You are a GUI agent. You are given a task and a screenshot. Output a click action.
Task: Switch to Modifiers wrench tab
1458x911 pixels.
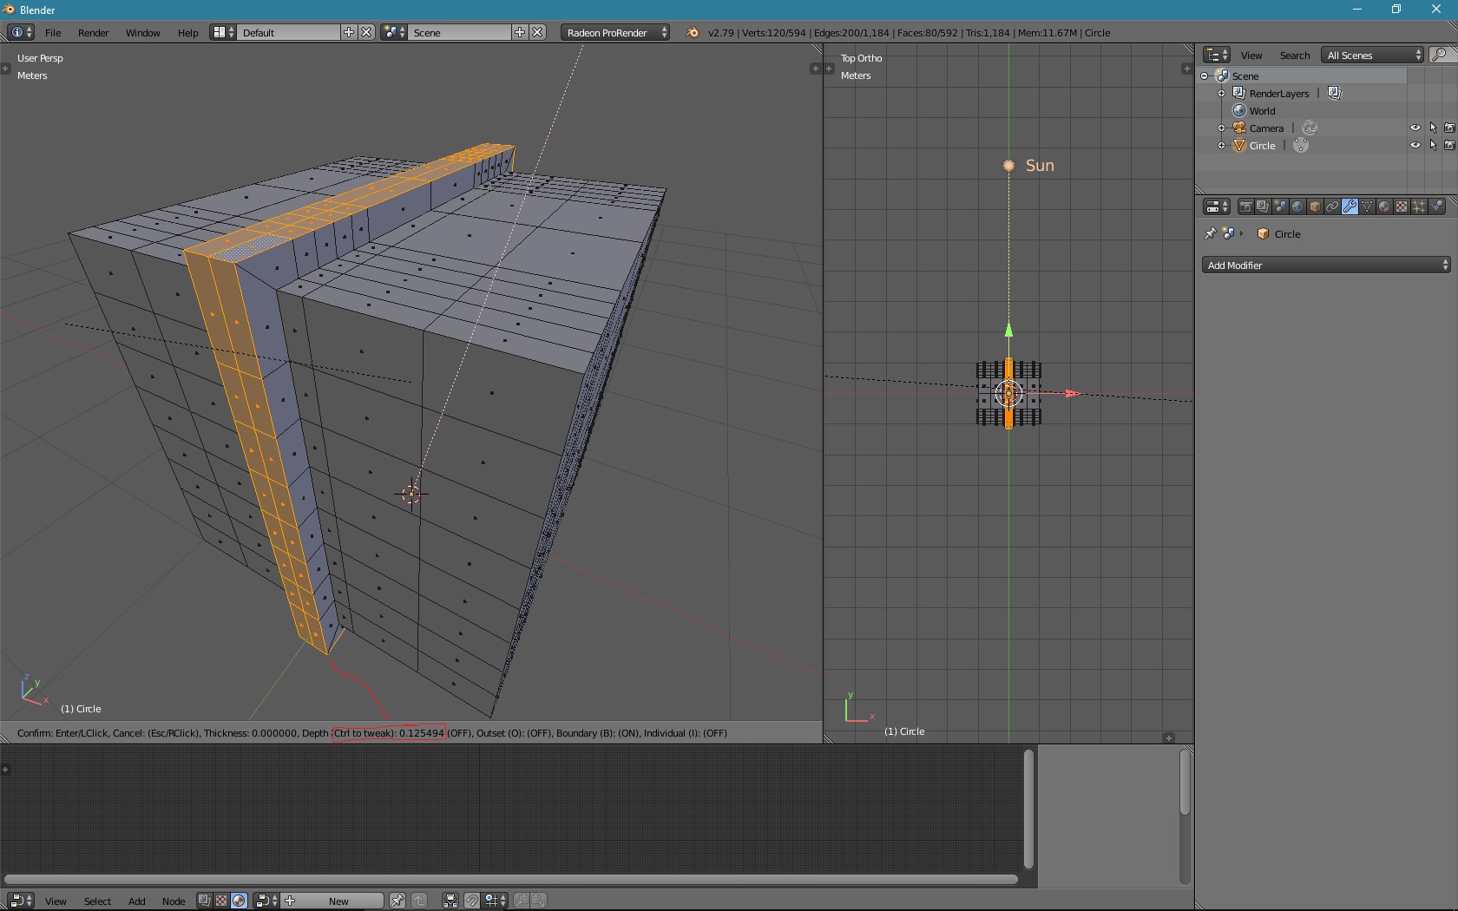1350,206
